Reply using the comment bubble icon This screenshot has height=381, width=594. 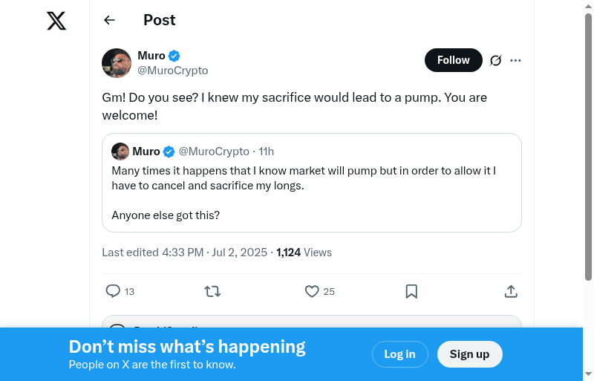[113, 291]
